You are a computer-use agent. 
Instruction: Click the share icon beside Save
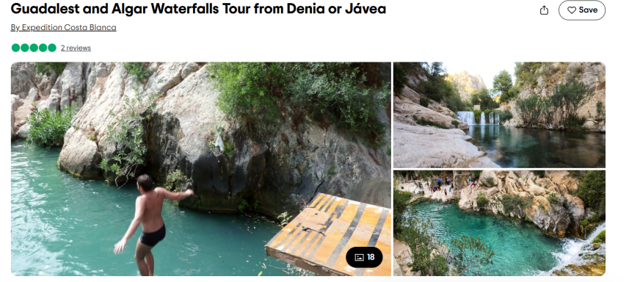544,10
